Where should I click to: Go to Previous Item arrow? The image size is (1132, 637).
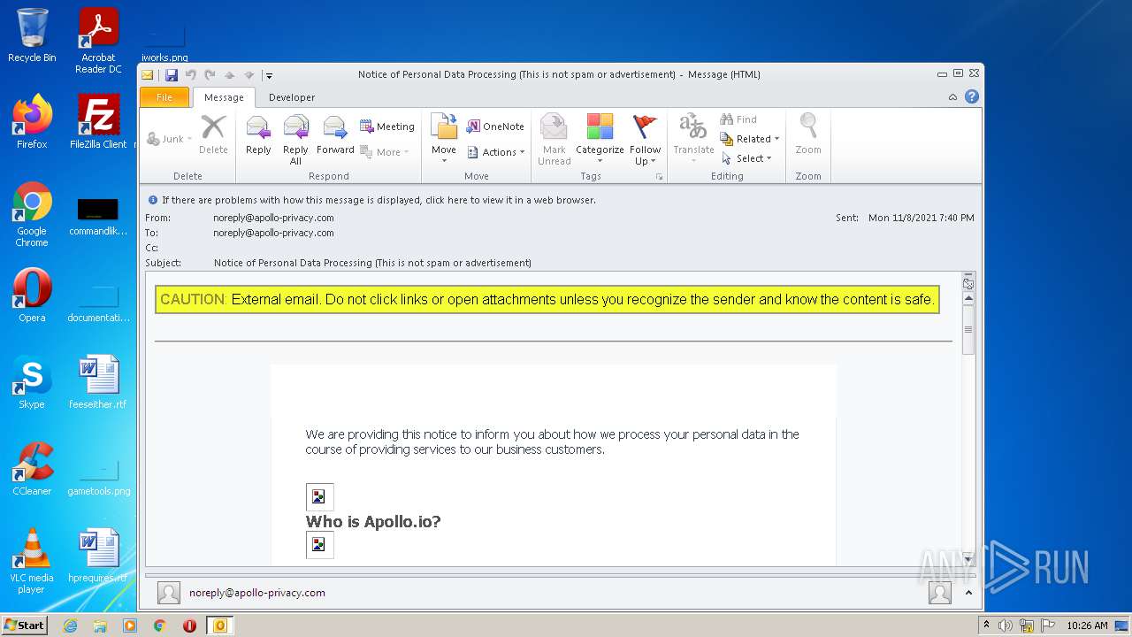click(x=229, y=75)
